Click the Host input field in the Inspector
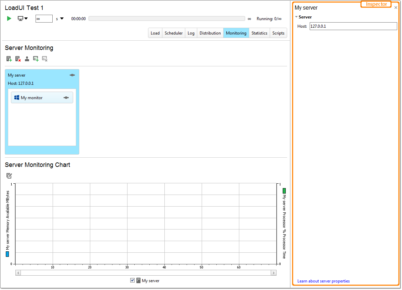 coord(353,26)
